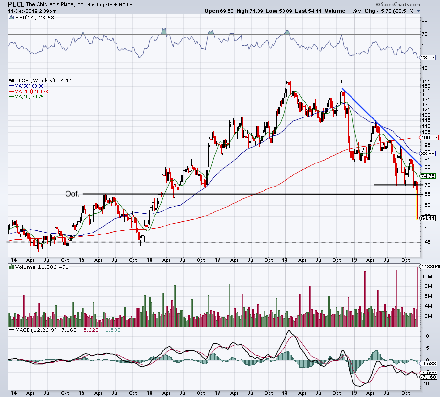Select the MA(200) 100.93 legend entry

(29, 92)
